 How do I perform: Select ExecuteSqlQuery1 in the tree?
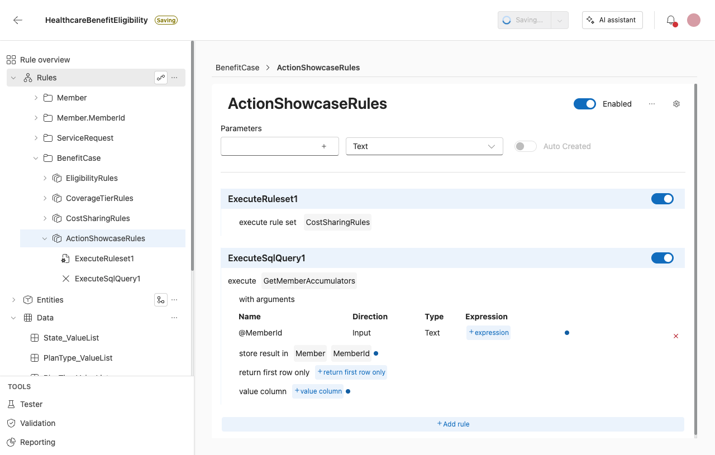(x=107, y=279)
